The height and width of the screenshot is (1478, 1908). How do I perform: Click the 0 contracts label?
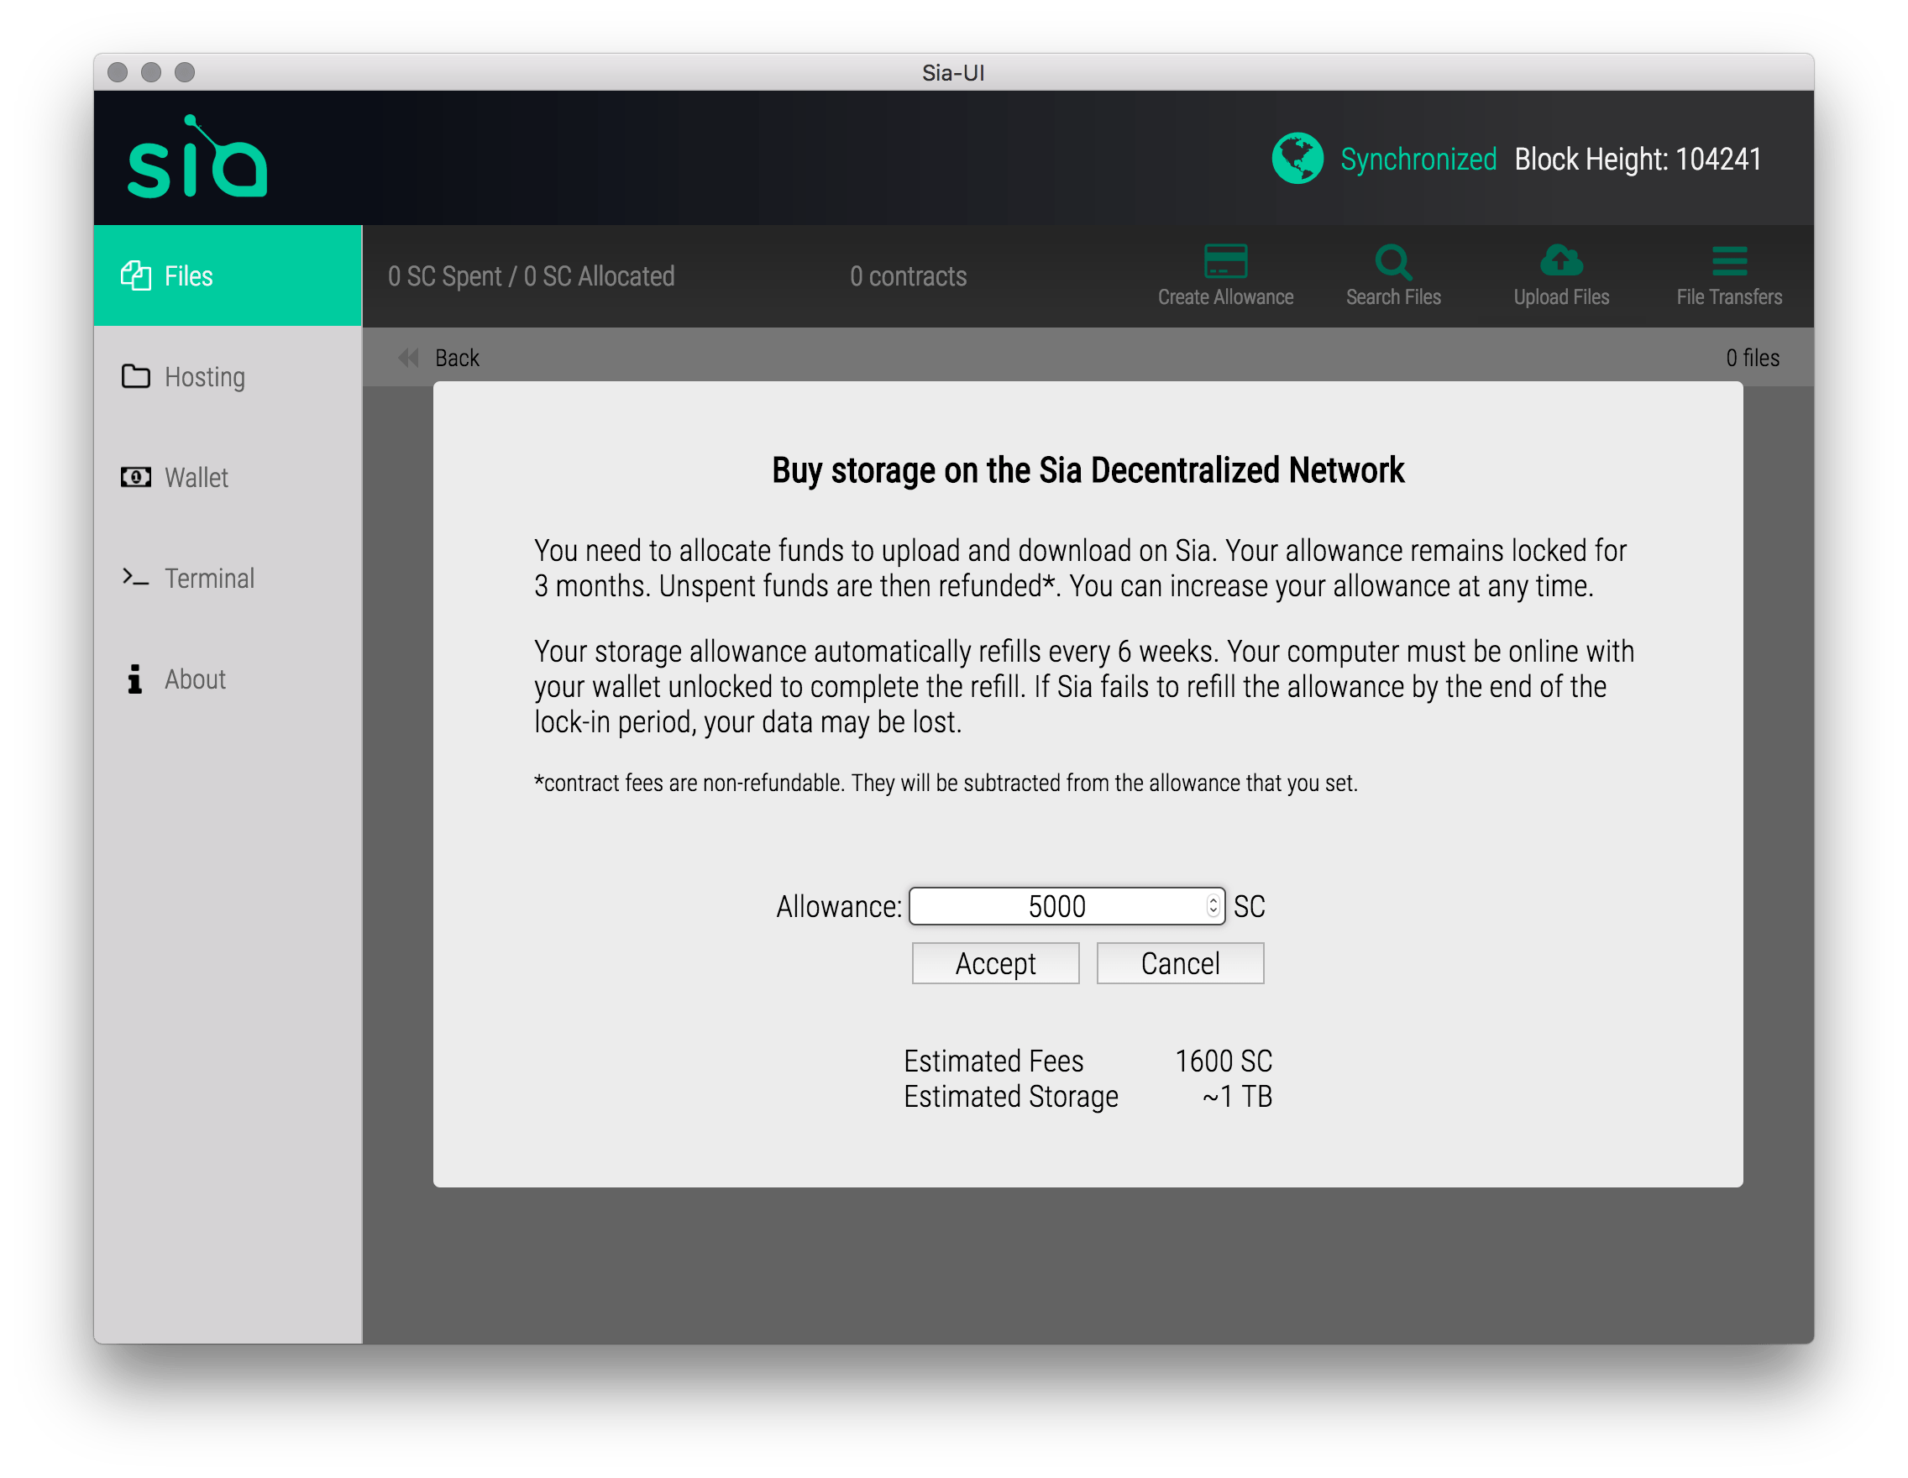909,276
